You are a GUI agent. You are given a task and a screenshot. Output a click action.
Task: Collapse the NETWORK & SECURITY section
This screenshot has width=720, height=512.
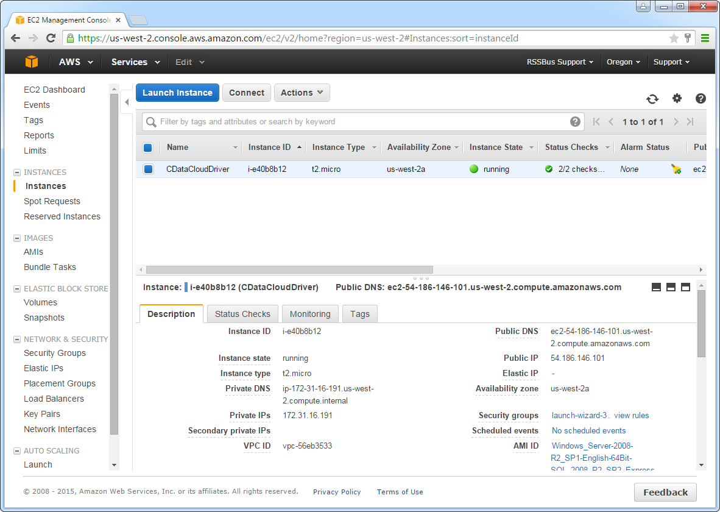(x=17, y=339)
